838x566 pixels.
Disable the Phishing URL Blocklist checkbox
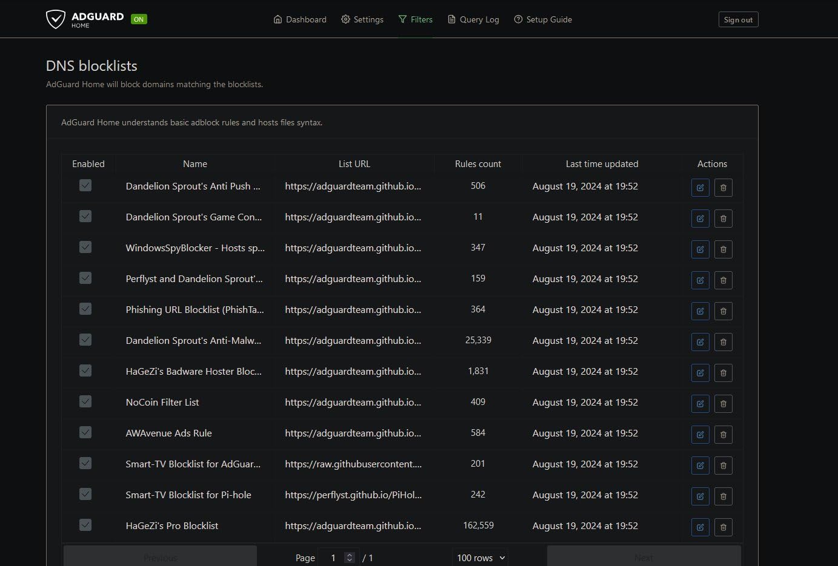click(x=85, y=309)
